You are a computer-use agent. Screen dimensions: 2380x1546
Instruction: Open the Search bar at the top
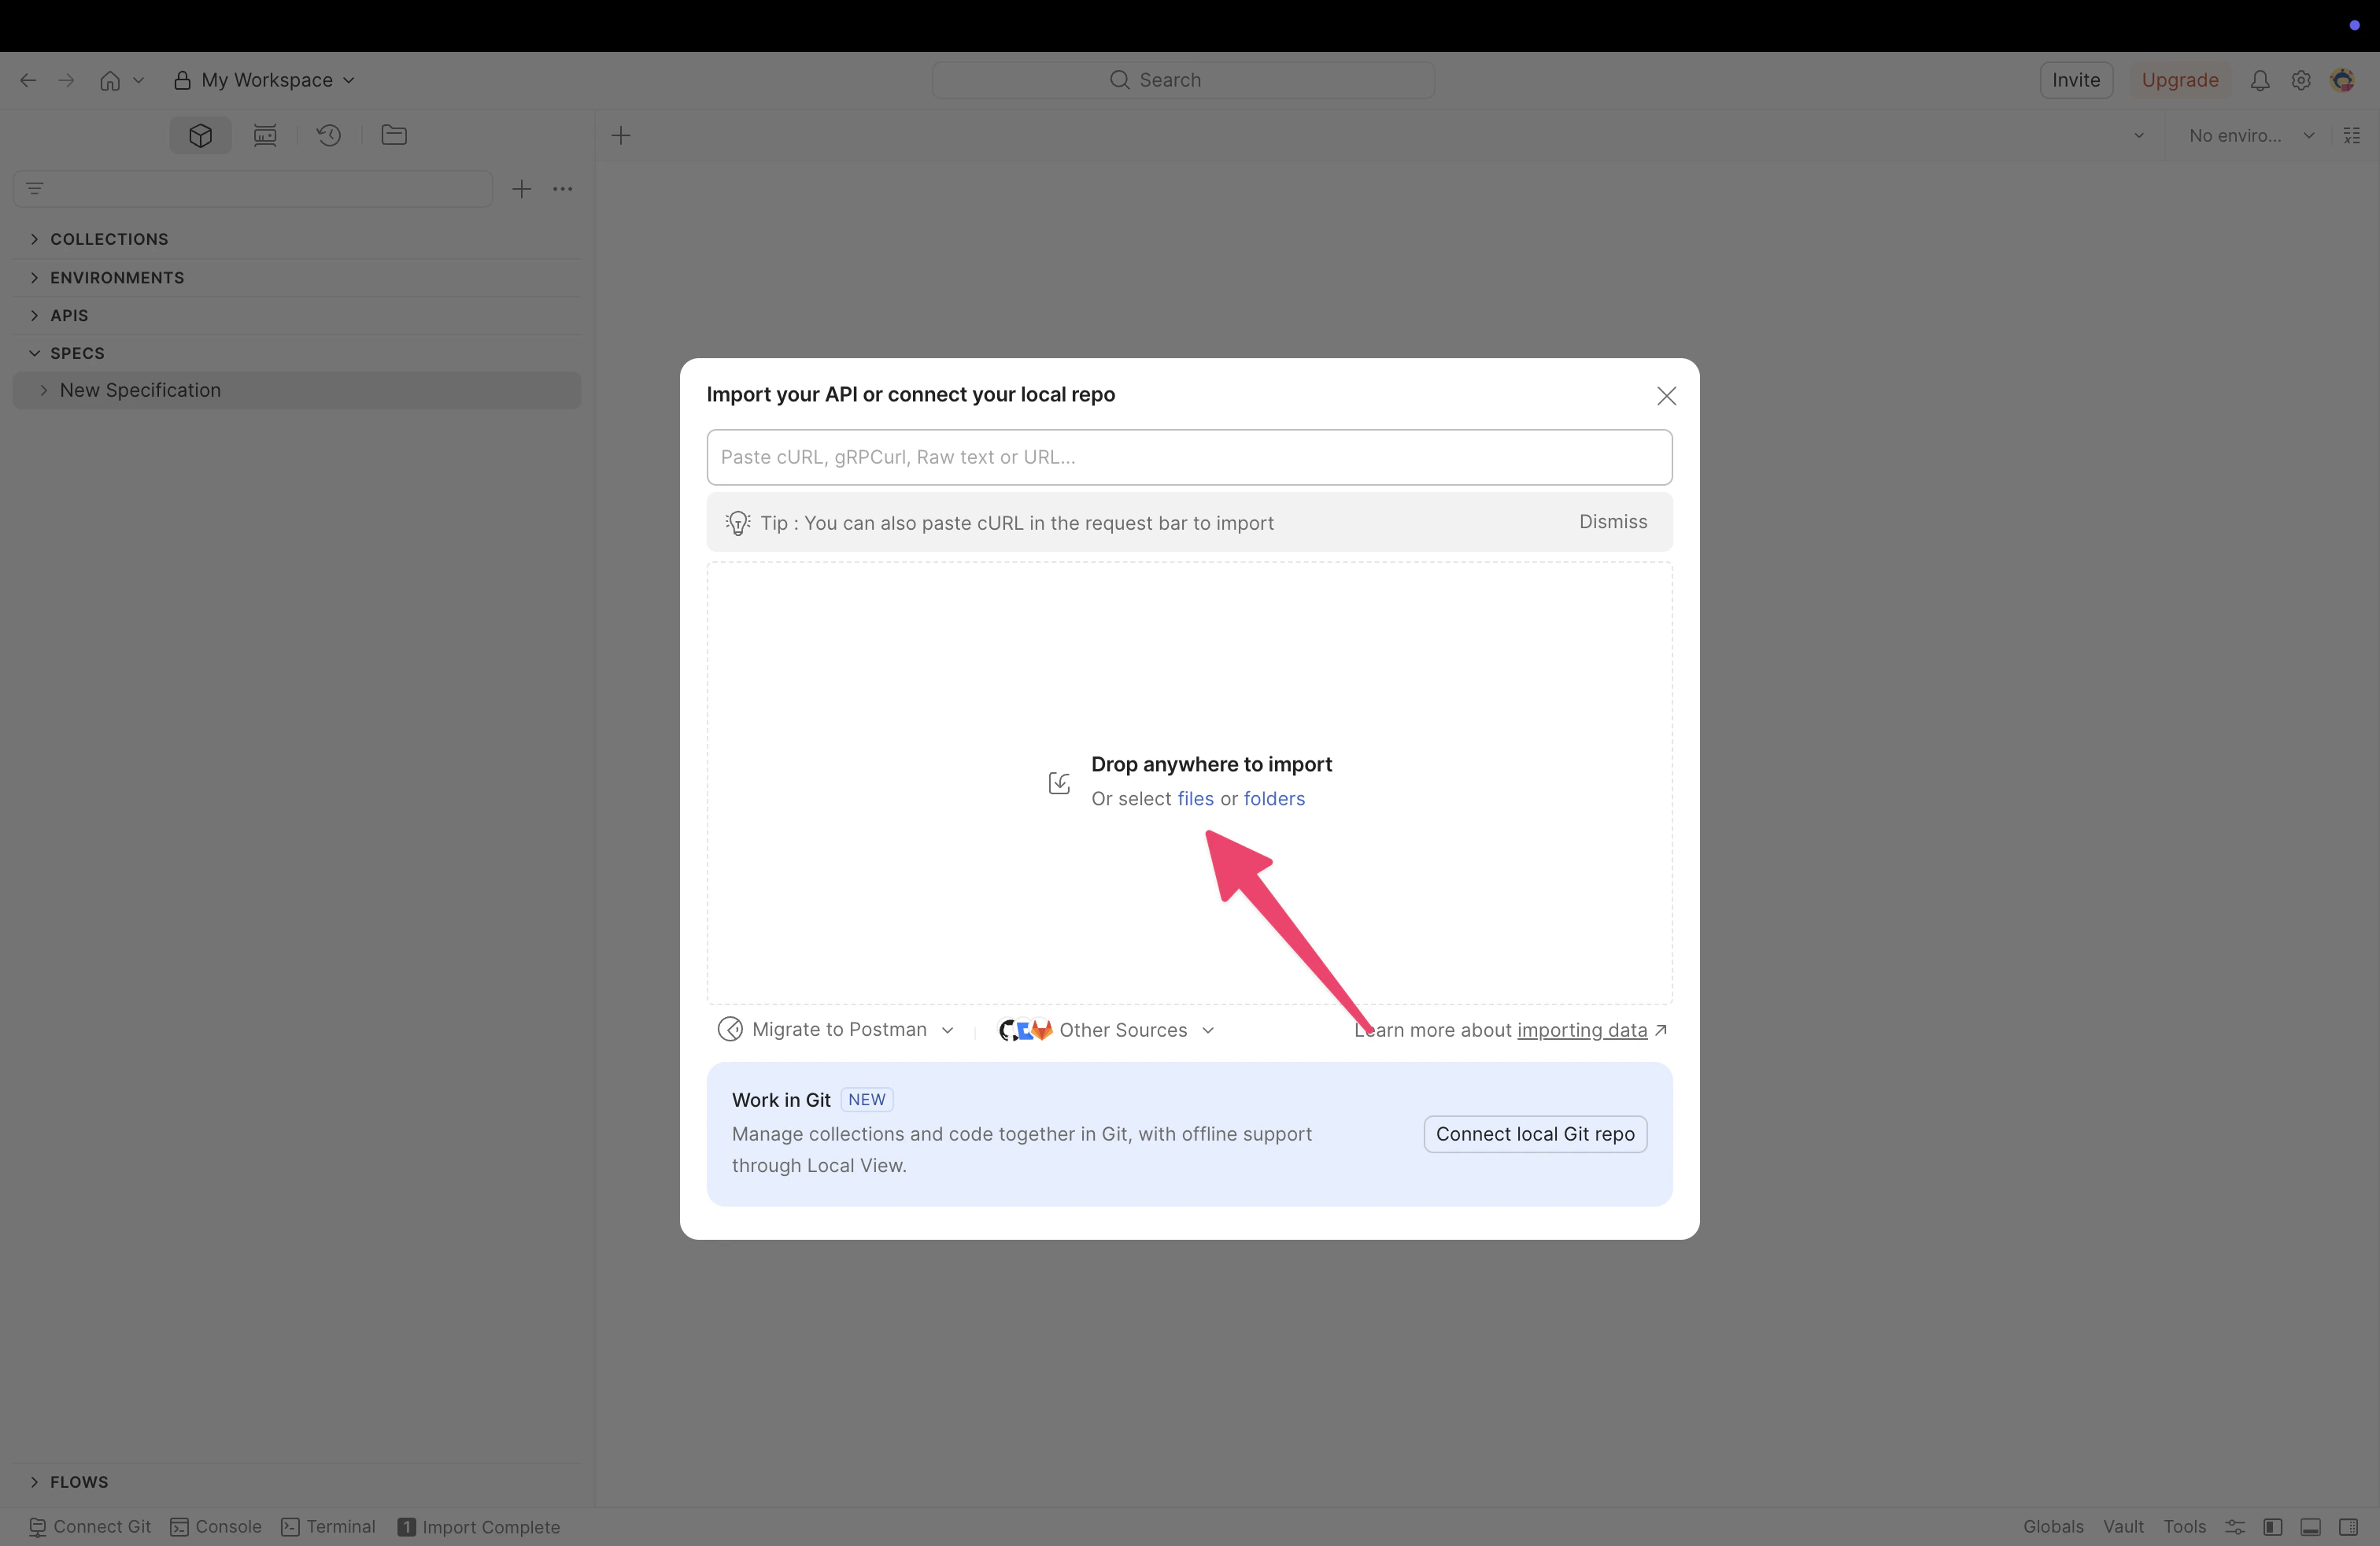pyautogui.click(x=1181, y=79)
